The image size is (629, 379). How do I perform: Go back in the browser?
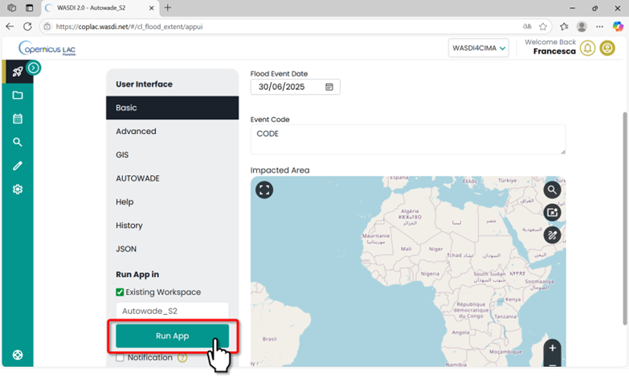(10, 26)
